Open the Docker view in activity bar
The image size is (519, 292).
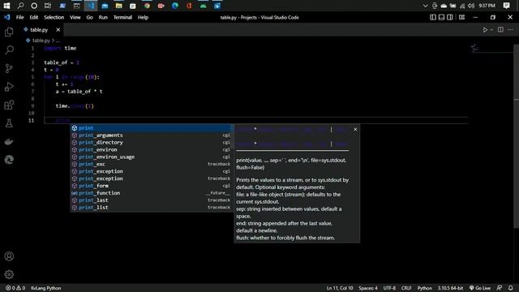click(9, 142)
